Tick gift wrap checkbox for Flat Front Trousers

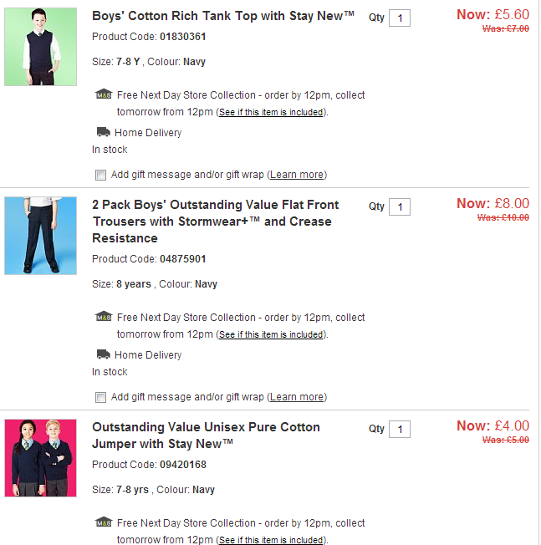click(100, 397)
